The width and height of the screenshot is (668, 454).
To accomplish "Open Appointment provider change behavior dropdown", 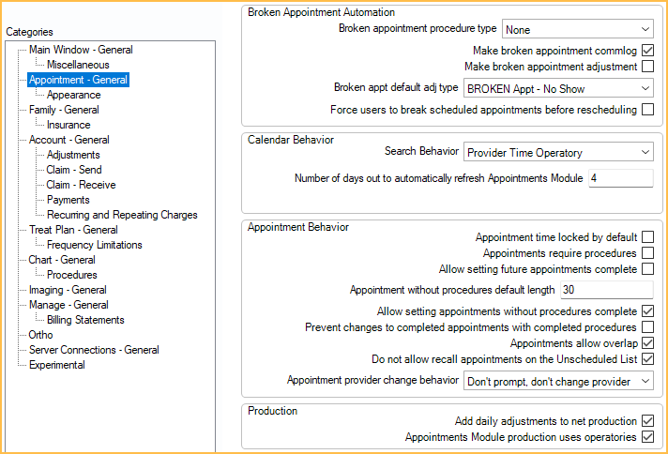I will click(558, 381).
